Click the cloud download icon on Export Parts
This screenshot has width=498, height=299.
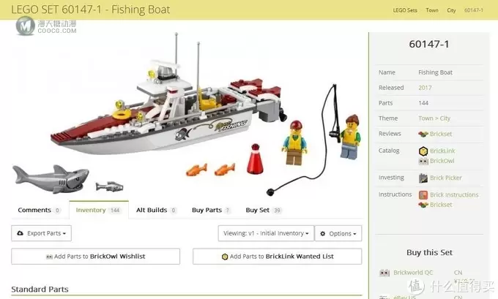tap(20, 233)
